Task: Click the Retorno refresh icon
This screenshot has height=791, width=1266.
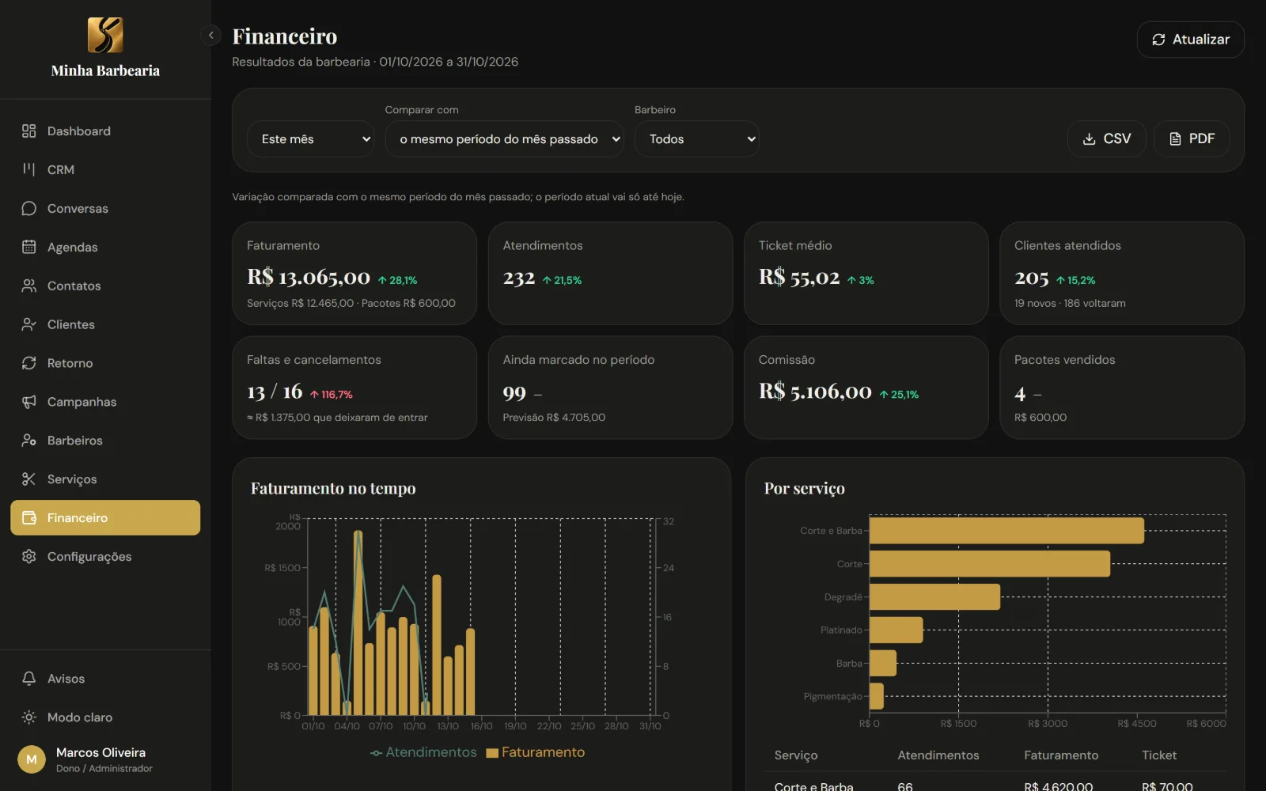Action: 29,363
